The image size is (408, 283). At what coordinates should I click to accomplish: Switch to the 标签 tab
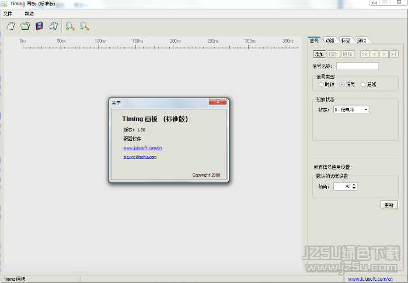[346, 41]
